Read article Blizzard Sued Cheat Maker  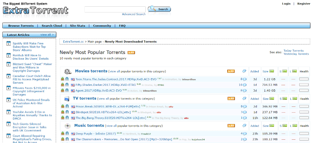(32, 67)
